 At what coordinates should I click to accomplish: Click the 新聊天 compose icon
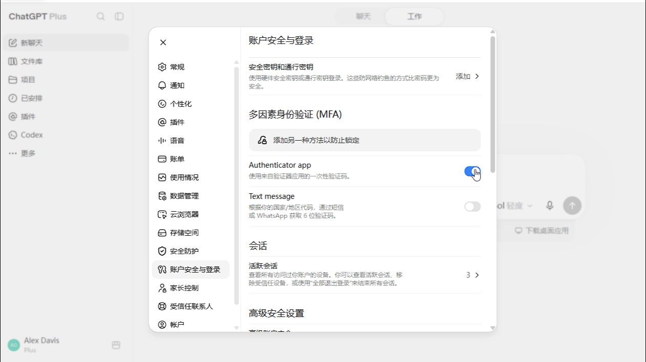pos(13,43)
